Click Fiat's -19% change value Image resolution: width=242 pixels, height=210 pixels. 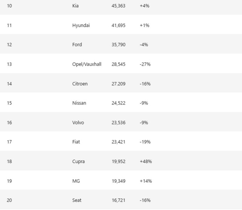pos(145,142)
